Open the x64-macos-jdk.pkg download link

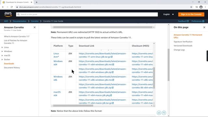pyautogui.click(x=102, y=94)
